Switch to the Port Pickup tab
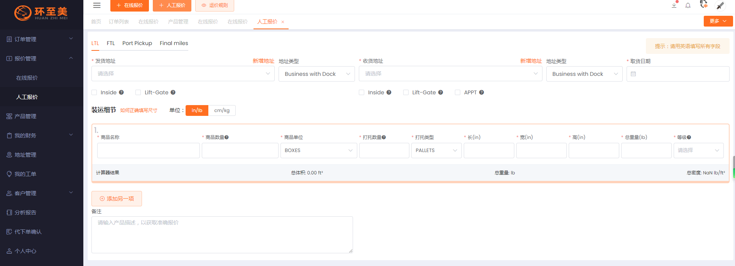The height and width of the screenshot is (266, 735). [137, 43]
